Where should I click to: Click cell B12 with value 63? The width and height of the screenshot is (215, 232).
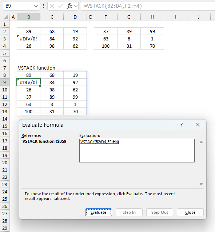point(28,104)
